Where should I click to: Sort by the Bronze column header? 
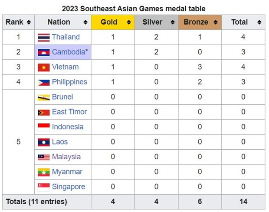click(x=200, y=22)
